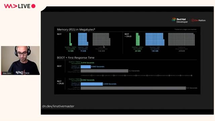Click the red live indicator dot

[x=33, y=6]
